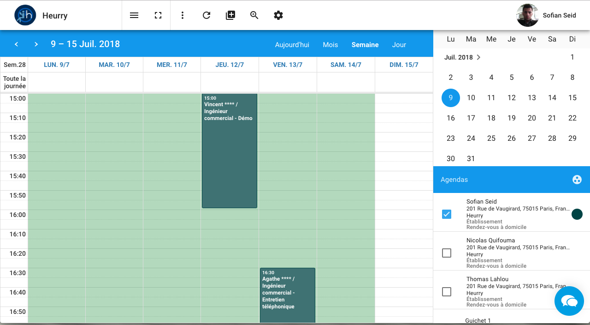Select day 4 in mini calendar

(x=491, y=78)
